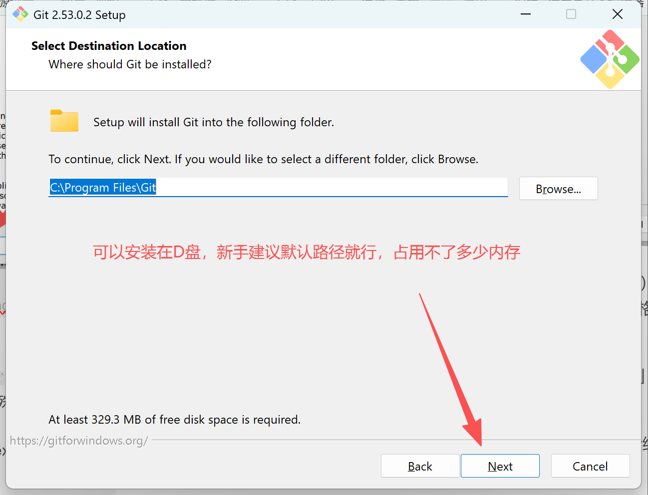
Task: Go back with the Back button
Action: [420, 466]
